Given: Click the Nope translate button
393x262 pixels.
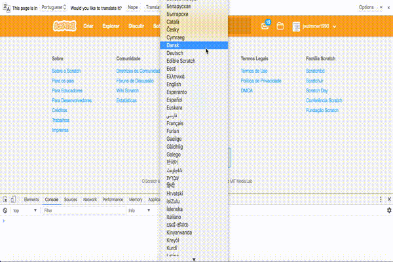Looking at the screenshot, I should 132,7.
